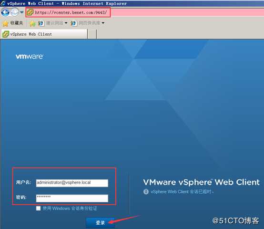Click the vSphere icon on the browser tab

point(6,34)
